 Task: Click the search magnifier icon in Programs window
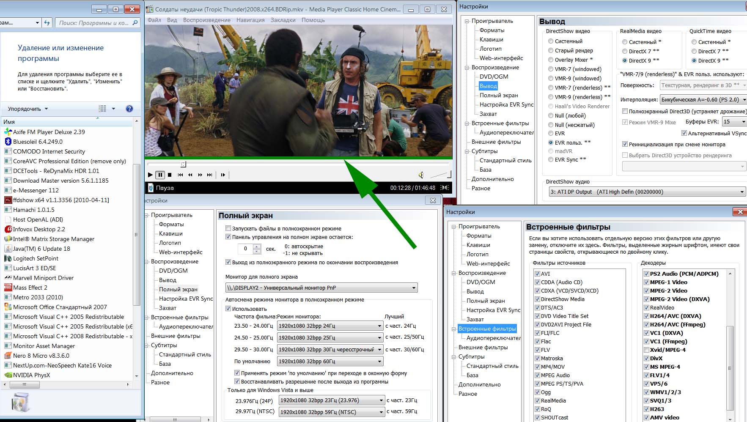[135, 22]
